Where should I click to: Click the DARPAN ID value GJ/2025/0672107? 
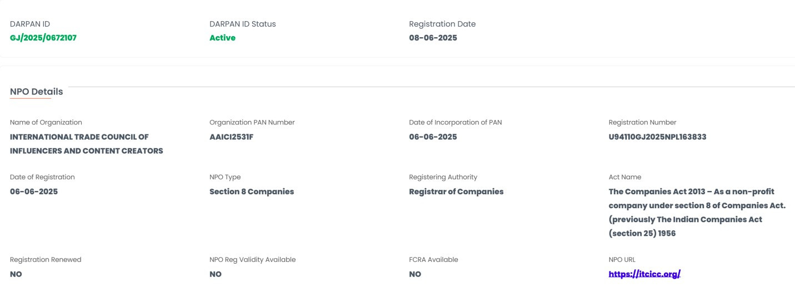tap(43, 38)
